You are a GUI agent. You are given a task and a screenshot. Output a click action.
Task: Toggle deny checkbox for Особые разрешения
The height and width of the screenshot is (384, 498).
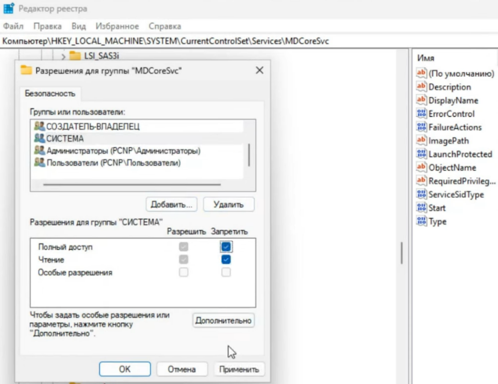226,272
